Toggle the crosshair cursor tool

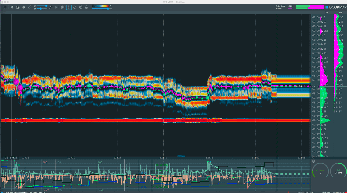tap(69, 7)
